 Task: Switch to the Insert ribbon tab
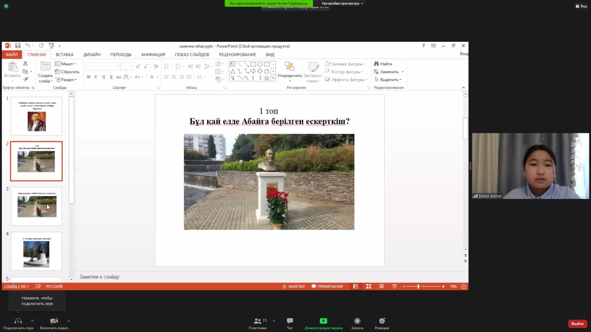pyautogui.click(x=65, y=55)
